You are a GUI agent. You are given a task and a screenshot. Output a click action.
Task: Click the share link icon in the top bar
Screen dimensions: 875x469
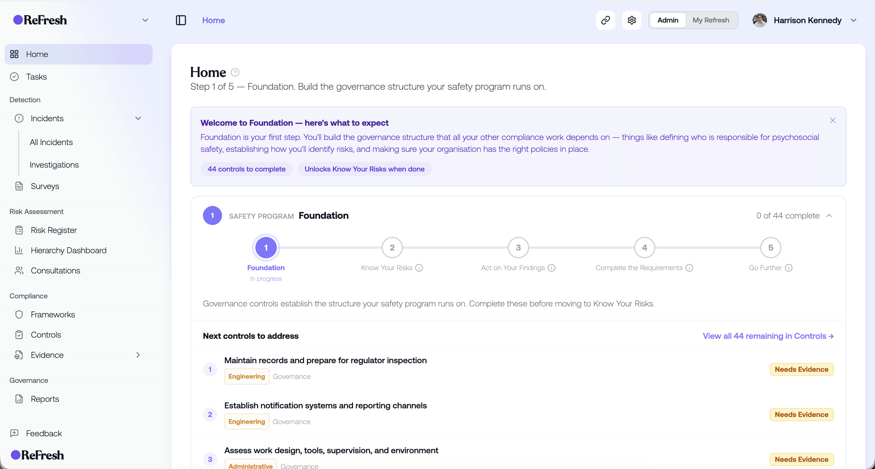(606, 20)
